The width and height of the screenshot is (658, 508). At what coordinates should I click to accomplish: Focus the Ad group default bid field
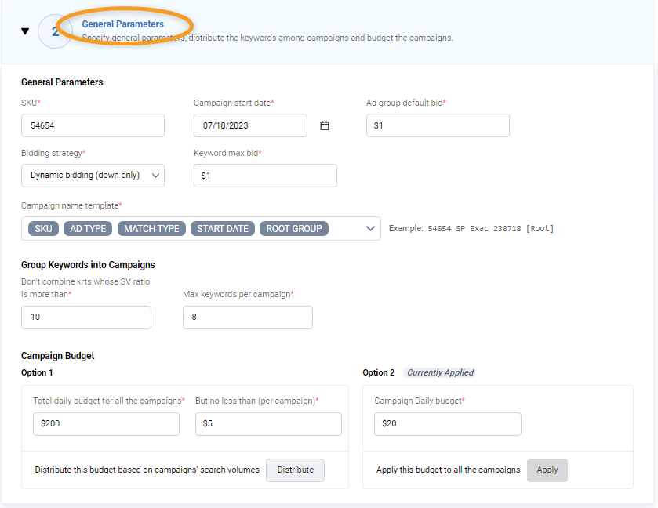coord(438,125)
